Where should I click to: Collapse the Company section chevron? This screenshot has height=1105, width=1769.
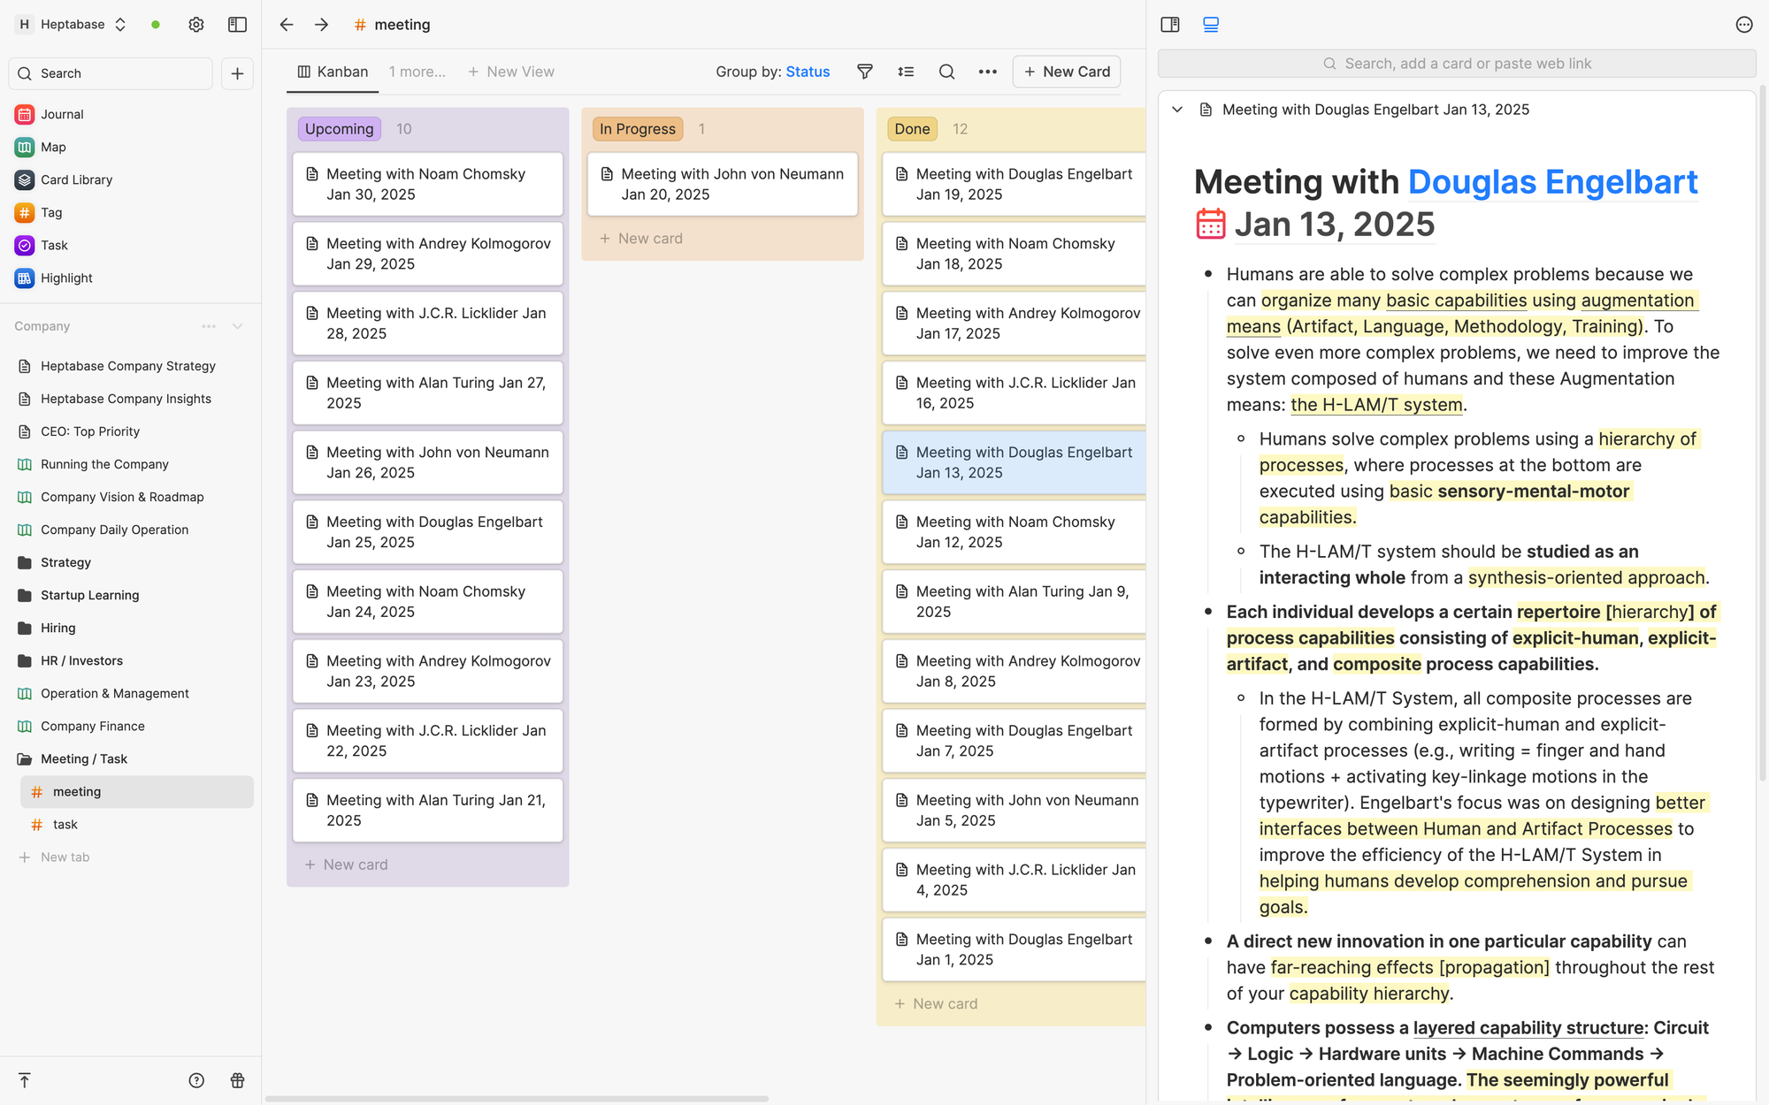point(237,326)
